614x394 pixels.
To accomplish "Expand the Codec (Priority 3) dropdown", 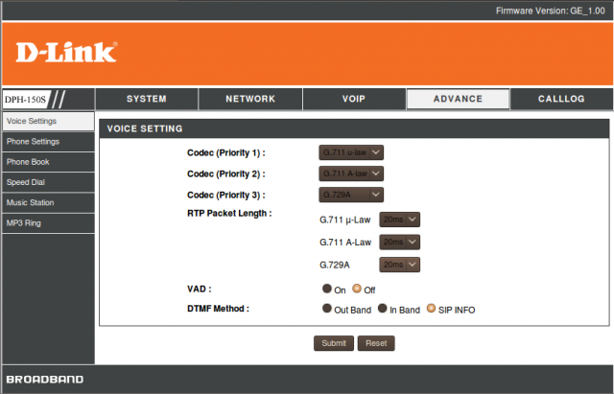I will pyautogui.click(x=351, y=195).
